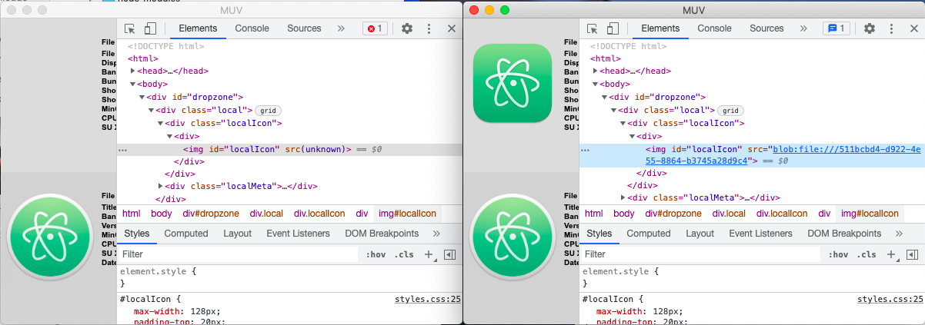Collapse div#dropzone node in left window

[x=142, y=97]
